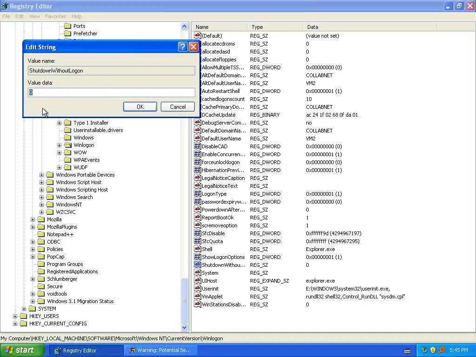Open the Help menu
Viewport: 476px width, 357px height.
77,16
